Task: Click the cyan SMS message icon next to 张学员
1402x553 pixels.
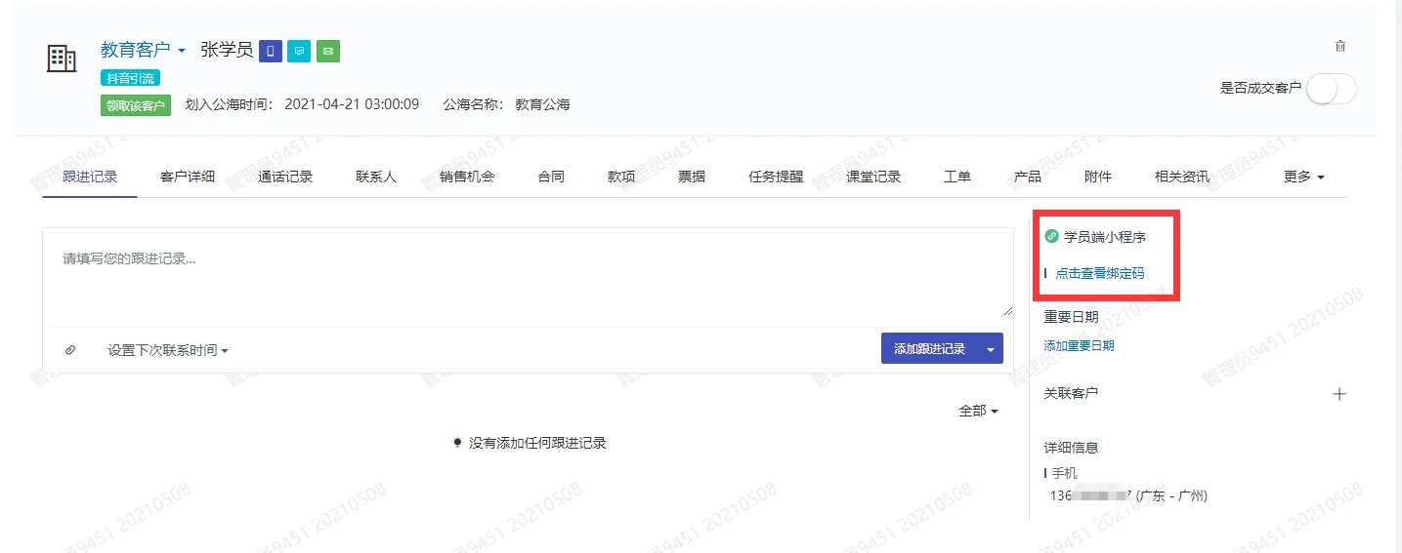Action: (299, 51)
